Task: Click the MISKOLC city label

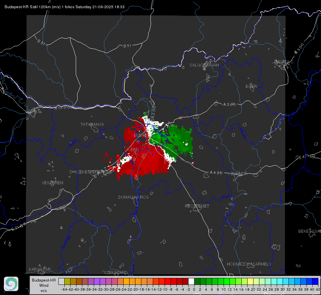Action: tap(284, 62)
